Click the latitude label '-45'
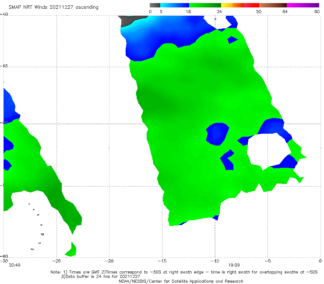The width and height of the screenshot is (324, 284). point(4,66)
